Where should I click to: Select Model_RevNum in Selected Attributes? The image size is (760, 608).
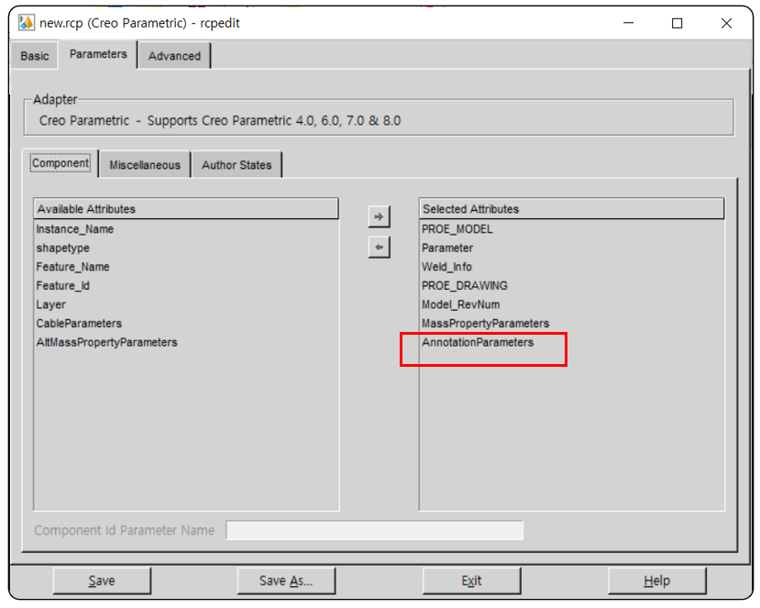point(460,304)
